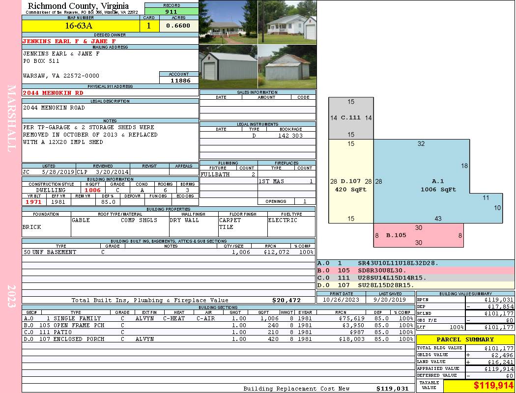Select the 50 UNF BASEMENT built-ins row
The height and width of the screenshot is (393, 516).
click(x=168, y=252)
